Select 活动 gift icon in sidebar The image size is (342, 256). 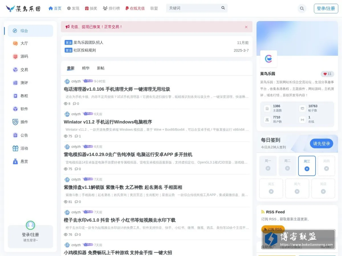(15, 148)
